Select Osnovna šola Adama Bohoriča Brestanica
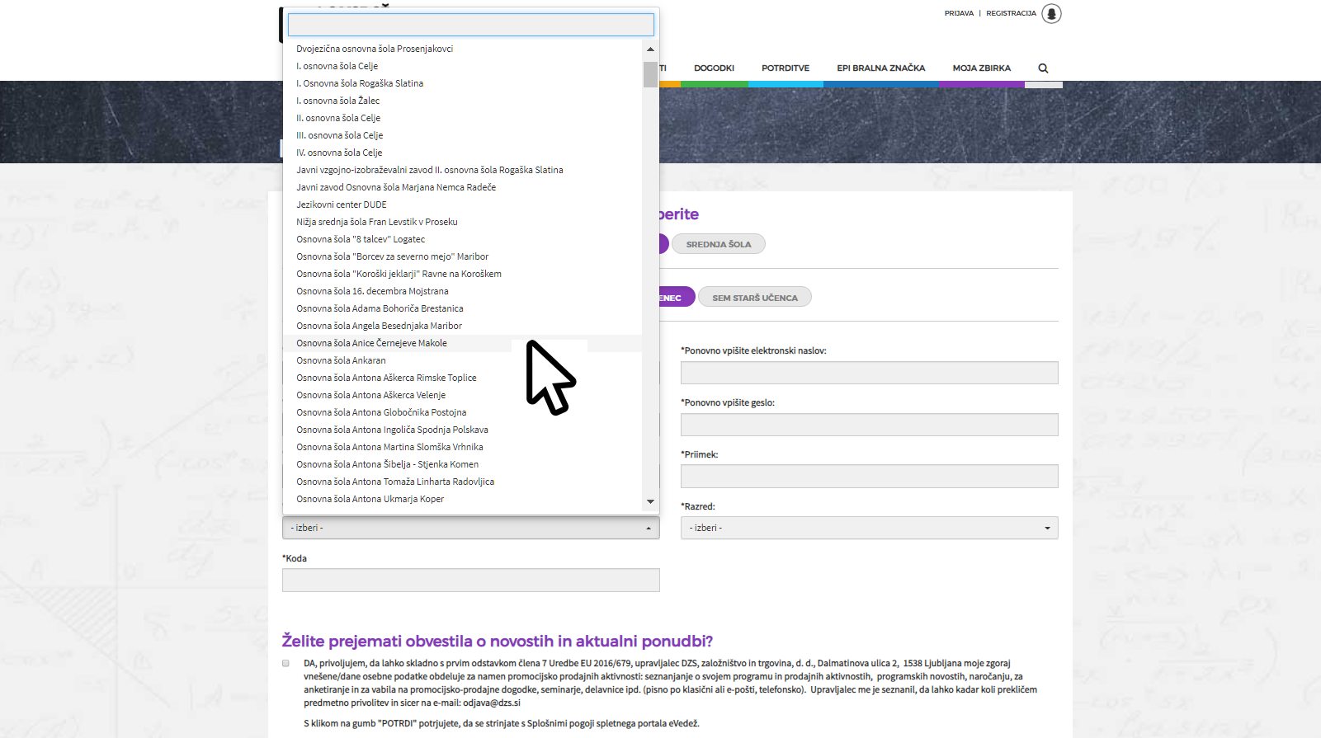This screenshot has width=1321, height=738. pos(462,308)
